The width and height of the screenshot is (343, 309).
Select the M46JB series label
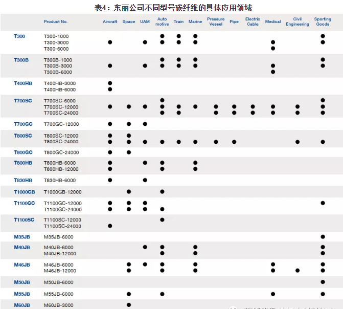click(x=22, y=265)
